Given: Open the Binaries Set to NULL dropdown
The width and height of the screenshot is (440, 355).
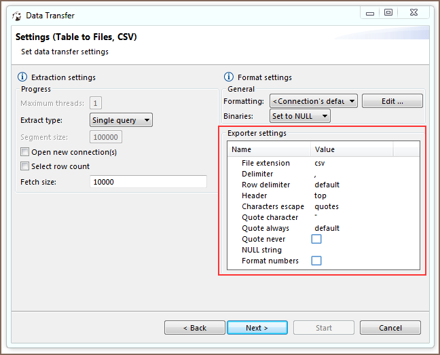Looking at the screenshot, I should 299,116.
